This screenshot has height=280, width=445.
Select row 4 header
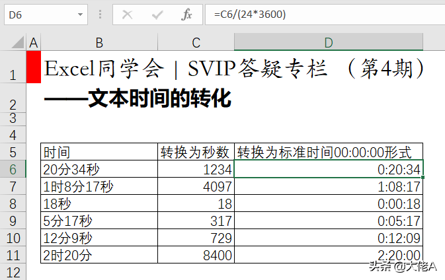tap(13, 135)
